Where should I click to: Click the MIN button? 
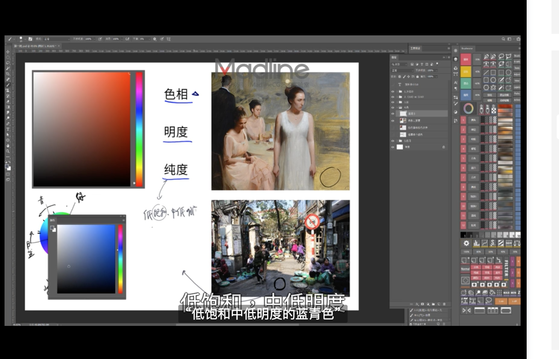point(513,293)
